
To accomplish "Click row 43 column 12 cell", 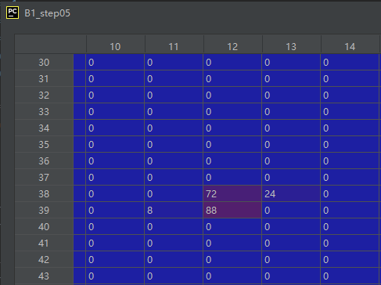I will [232, 276].
